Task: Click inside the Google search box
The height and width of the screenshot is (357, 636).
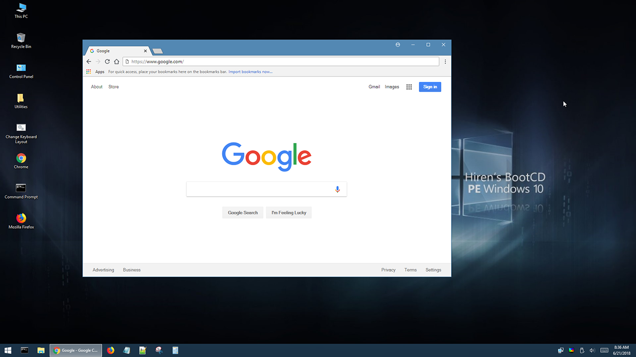Action: (x=258, y=189)
